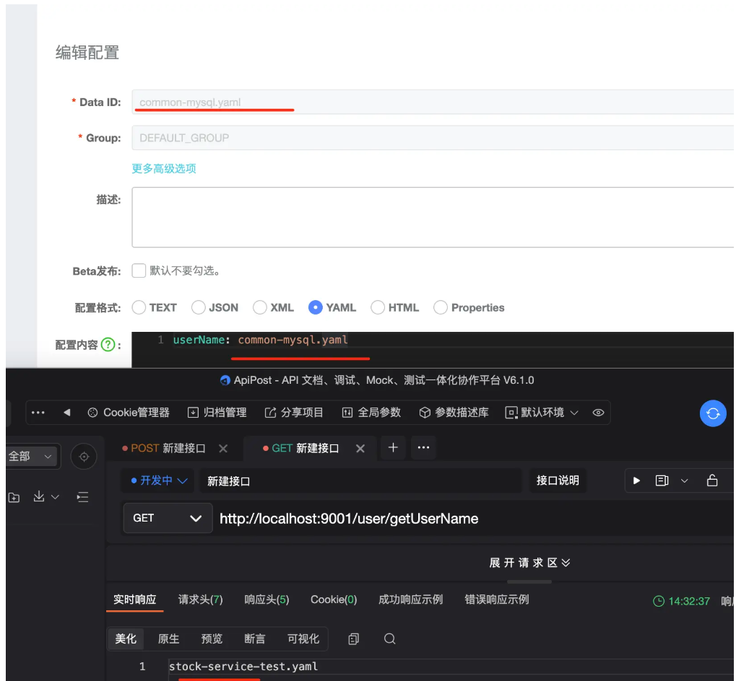Switch to the 请求头(7) tab

(200, 600)
